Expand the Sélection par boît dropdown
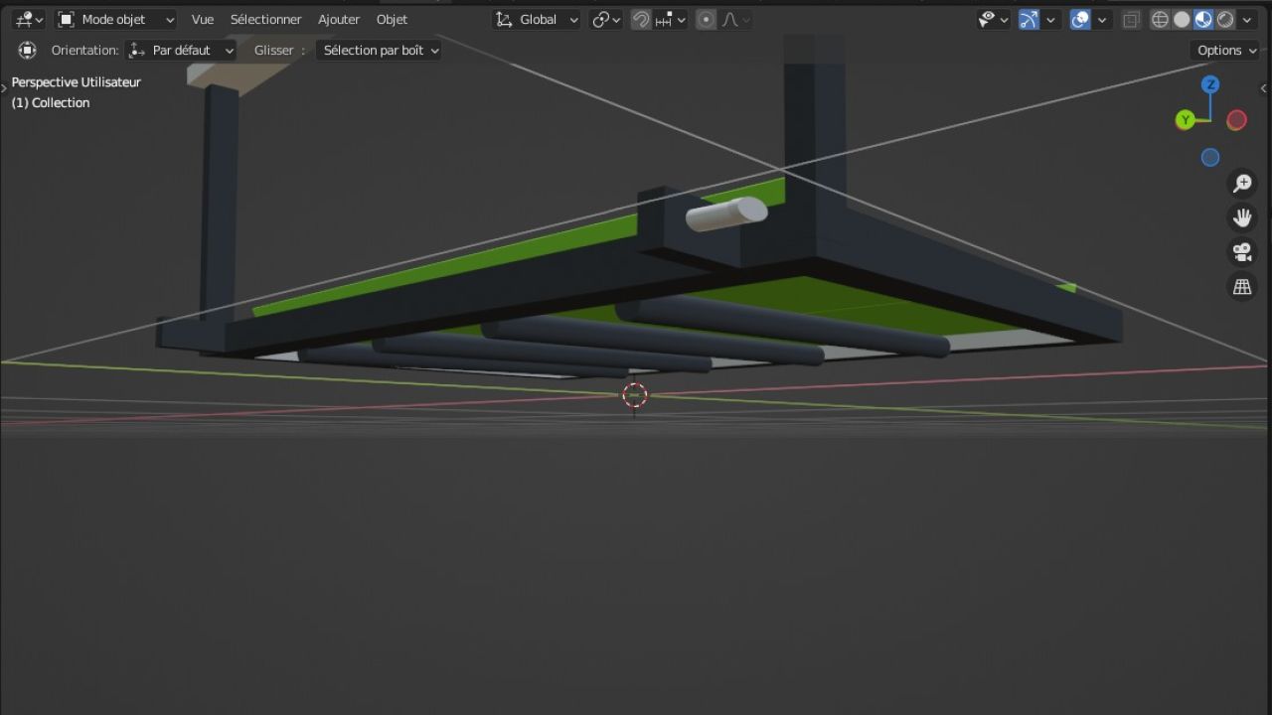Viewport: 1272px width, 715px height. click(x=379, y=51)
